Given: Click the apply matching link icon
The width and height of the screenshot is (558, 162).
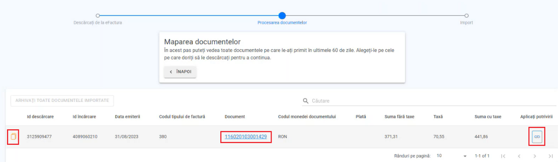Looking at the screenshot, I should pos(537,137).
